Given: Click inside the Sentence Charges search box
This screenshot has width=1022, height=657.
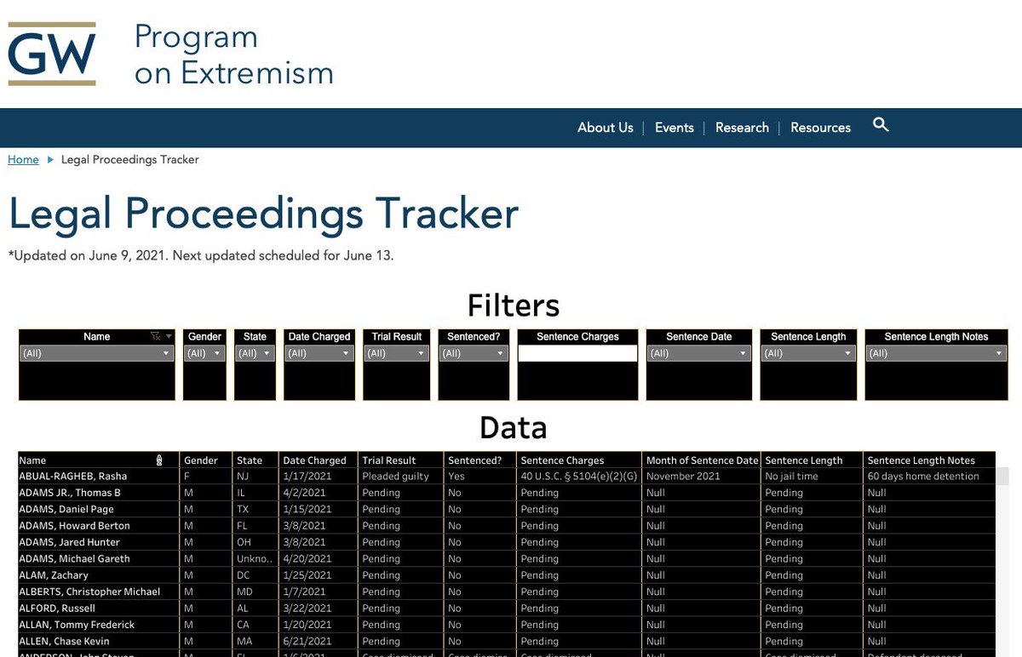Looking at the screenshot, I should click(x=577, y=353).
